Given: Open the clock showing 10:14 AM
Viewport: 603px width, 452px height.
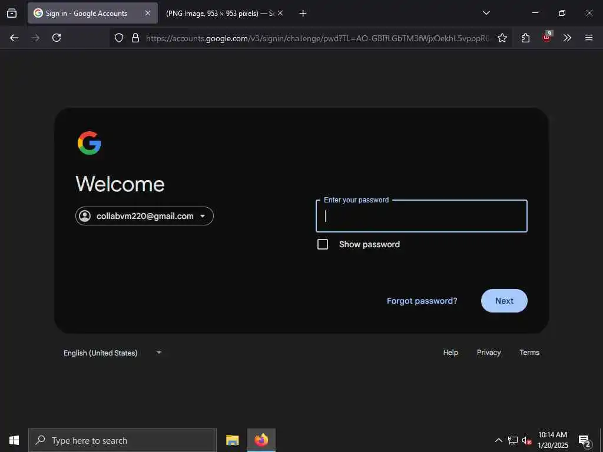Looking at the screenshot, I should (552, 440).
